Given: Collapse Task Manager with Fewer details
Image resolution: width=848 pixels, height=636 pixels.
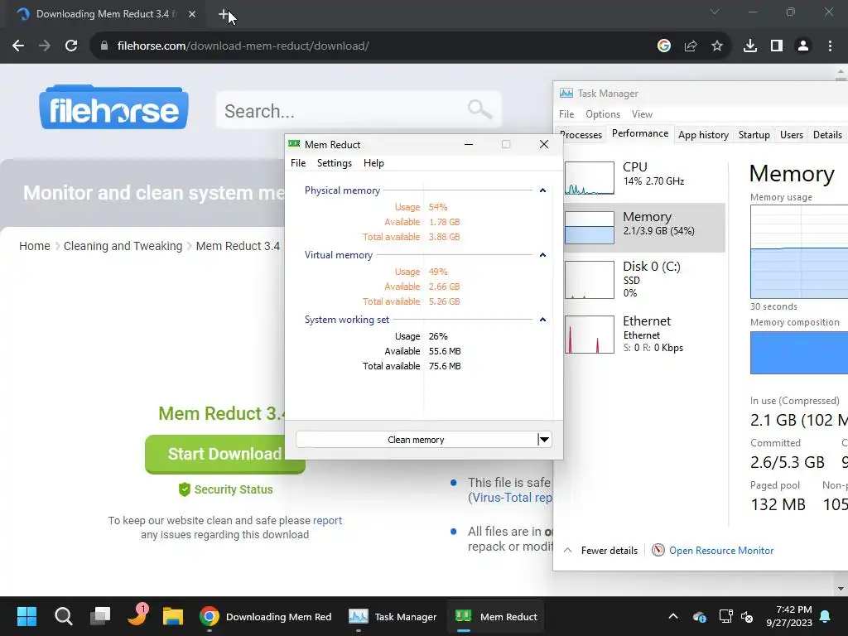Looking at the screenshot, I should 601,551.
